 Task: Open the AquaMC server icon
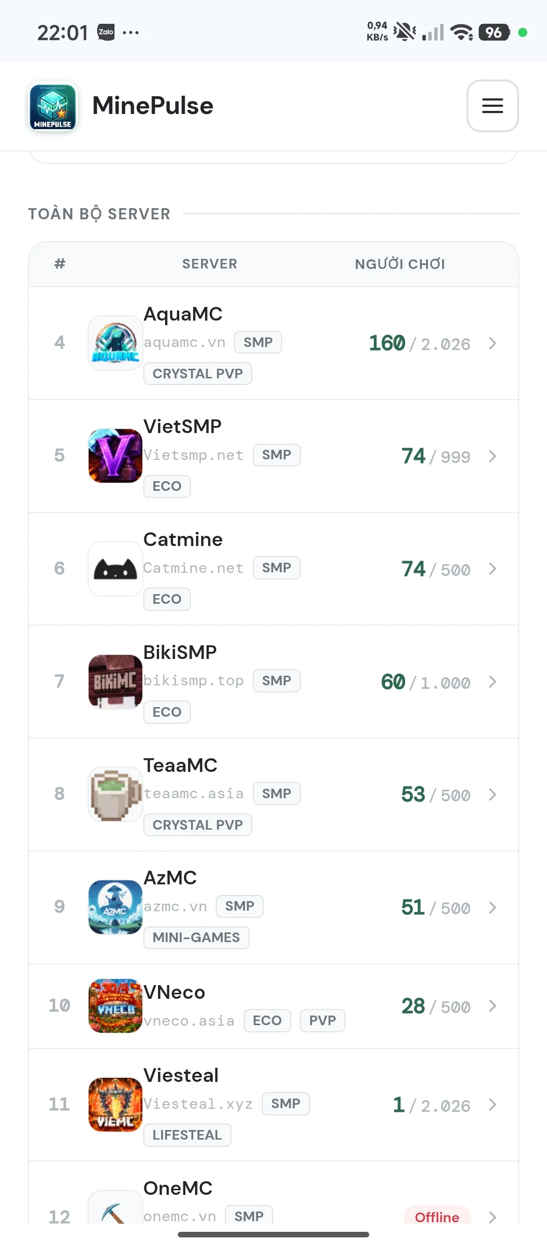(115, 343)
